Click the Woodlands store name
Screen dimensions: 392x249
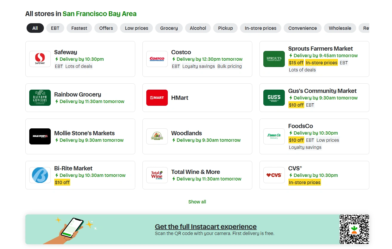(x=187, y=133)
